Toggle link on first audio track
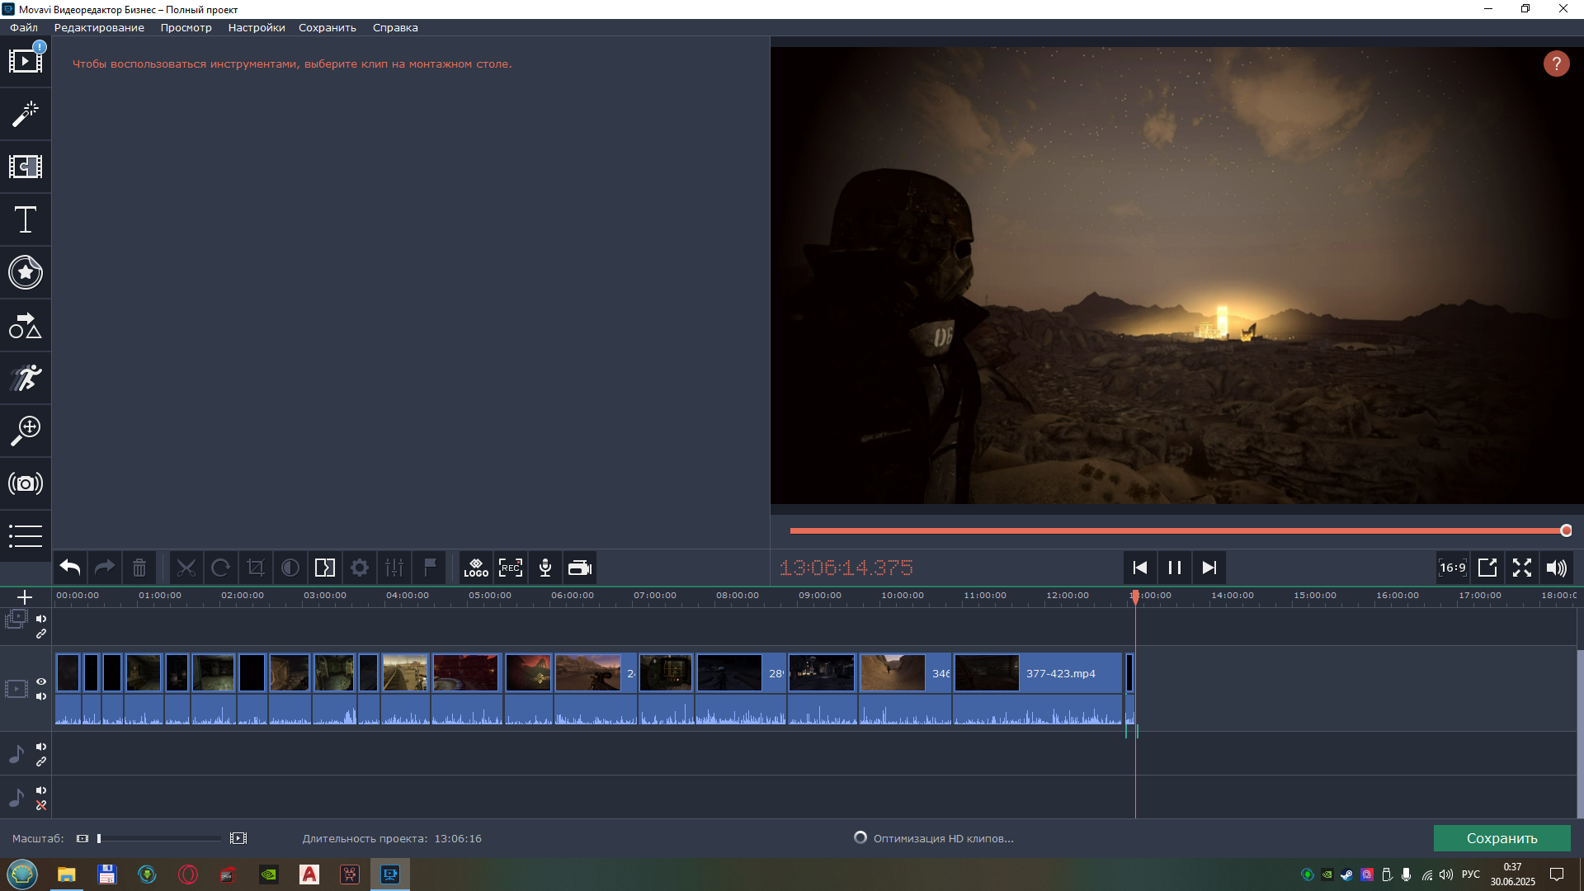The image size is (1584, 891). [41, 761]
